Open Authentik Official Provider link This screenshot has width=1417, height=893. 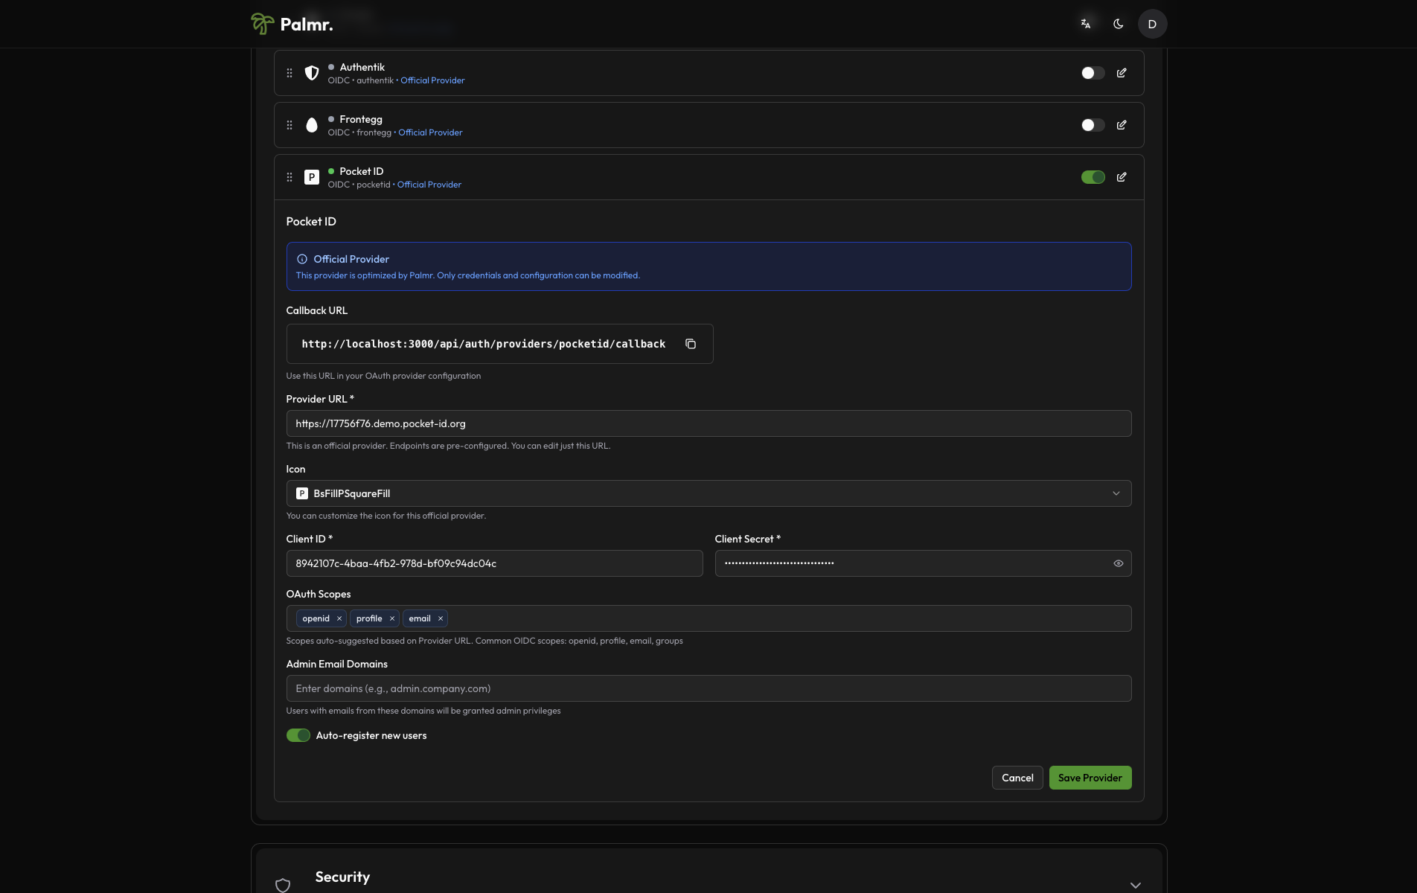click(x=432, y=80)
